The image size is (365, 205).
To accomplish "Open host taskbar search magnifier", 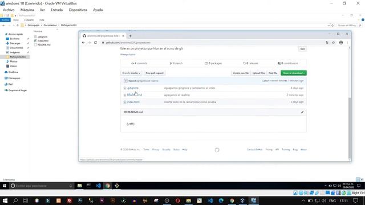I will [x=15, y=200].
